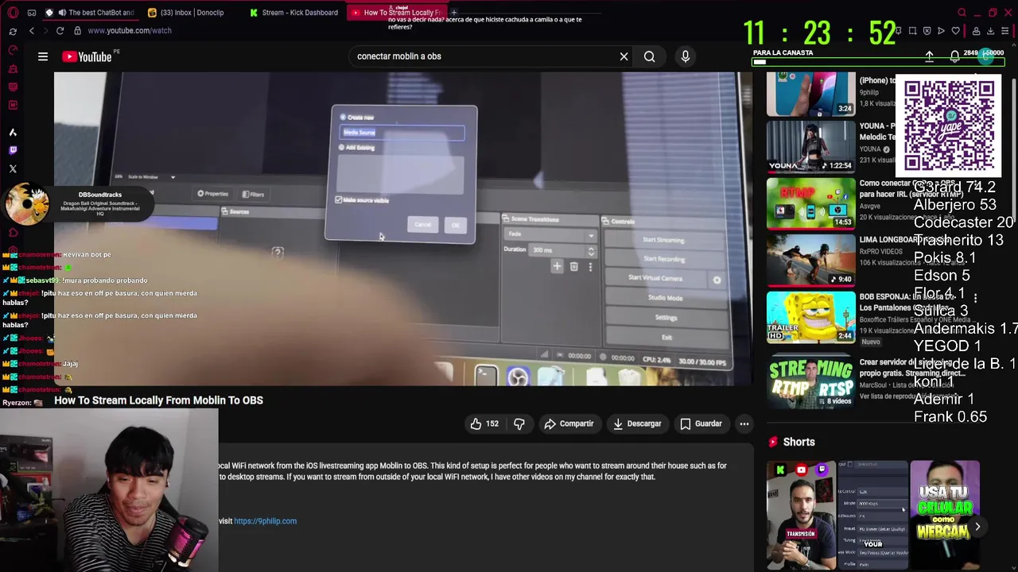Click the video title How To Stream Locally
This screenshot has height=572, width=1018.
pos(158,400)
